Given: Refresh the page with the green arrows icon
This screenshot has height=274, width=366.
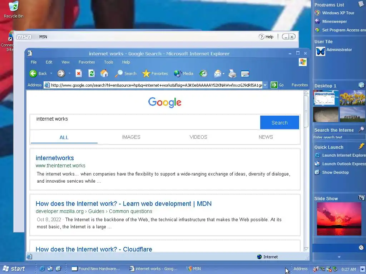Looking at the screenshot, I should click(91, 73).
